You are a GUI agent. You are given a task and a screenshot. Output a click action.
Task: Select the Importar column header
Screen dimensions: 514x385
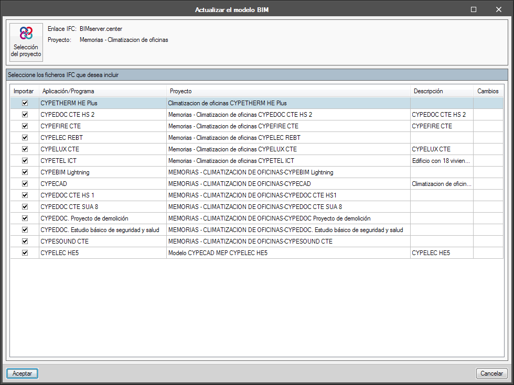pyautogui.click(x=25, y=91)
